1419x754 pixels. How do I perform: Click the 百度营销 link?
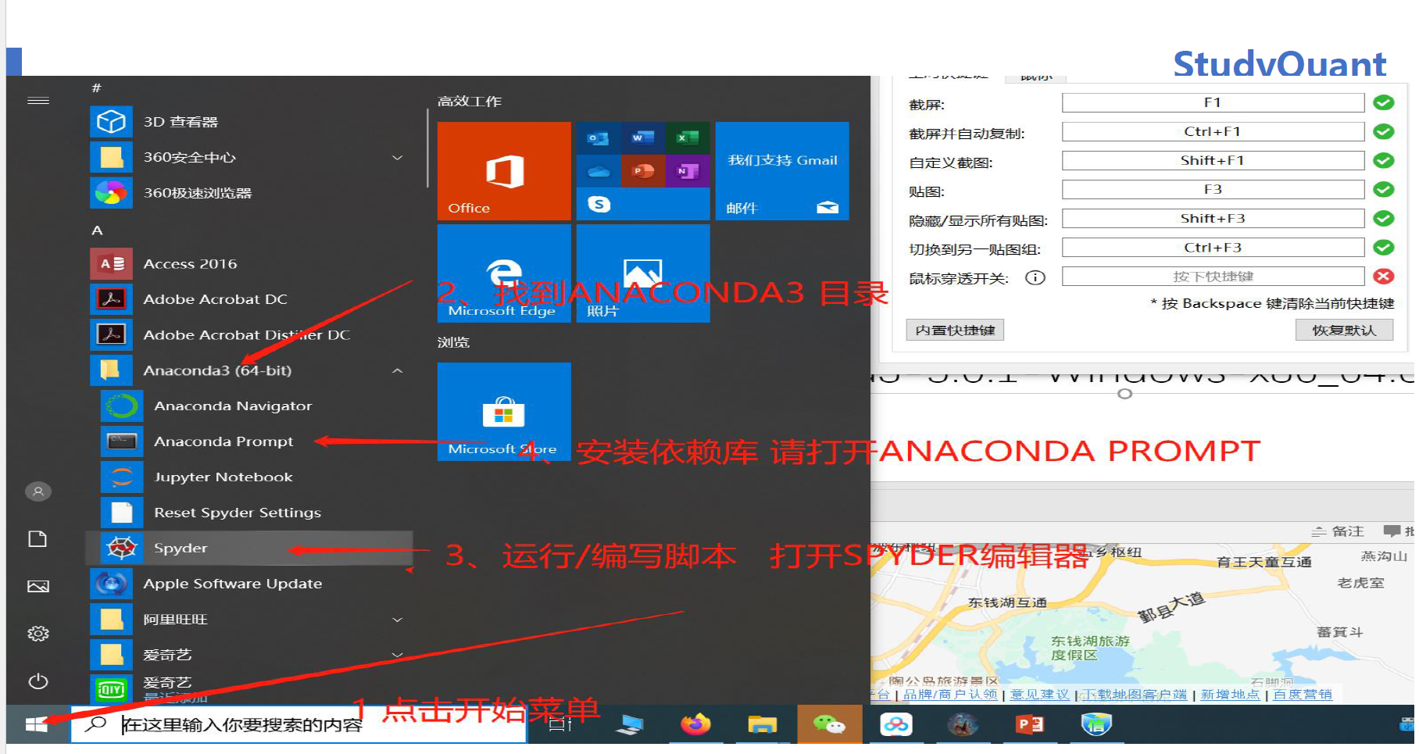point(1303,695)
